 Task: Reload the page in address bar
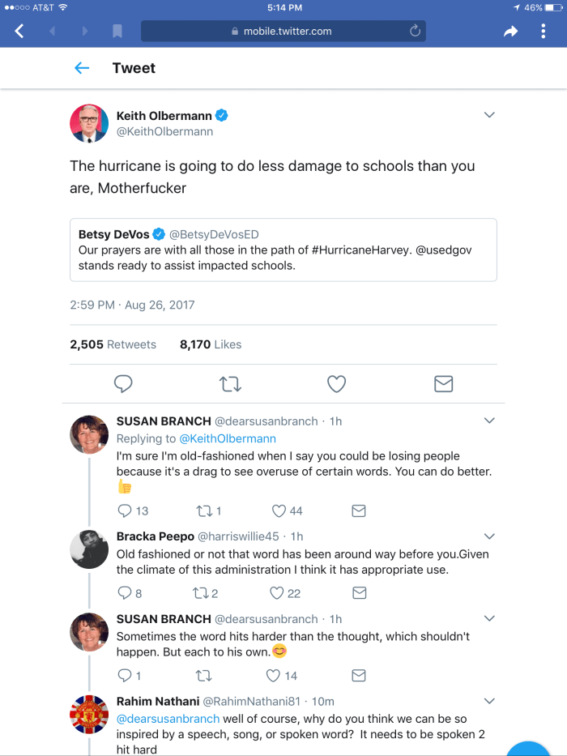click(415, 31)
